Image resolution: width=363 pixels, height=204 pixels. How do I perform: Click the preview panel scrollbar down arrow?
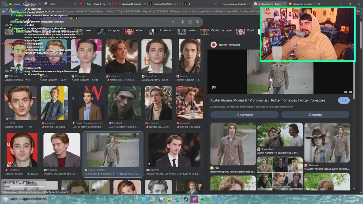(x=354, y=189)
